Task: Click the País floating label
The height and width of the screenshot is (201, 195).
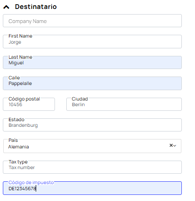Action: [x=13, y=140]
